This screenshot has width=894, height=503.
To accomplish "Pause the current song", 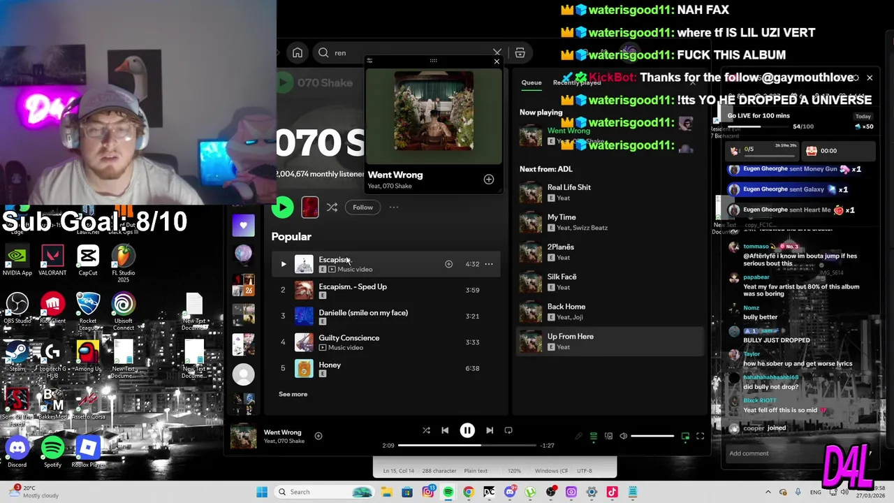I will pos(467,430).
